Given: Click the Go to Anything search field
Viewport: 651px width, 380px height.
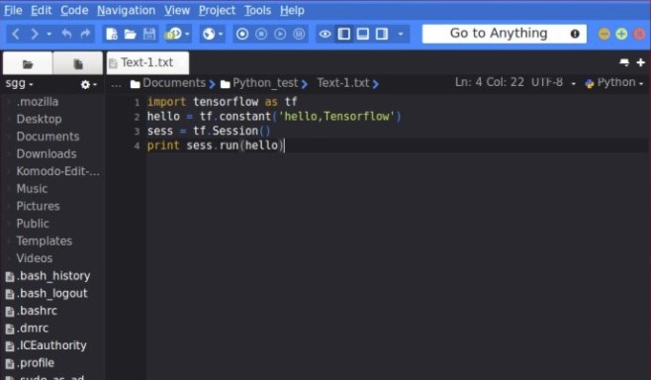Looking at the screenshot, I should click(504, 34).
